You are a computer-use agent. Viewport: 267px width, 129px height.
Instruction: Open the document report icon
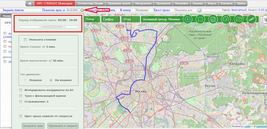pos(213,19)
